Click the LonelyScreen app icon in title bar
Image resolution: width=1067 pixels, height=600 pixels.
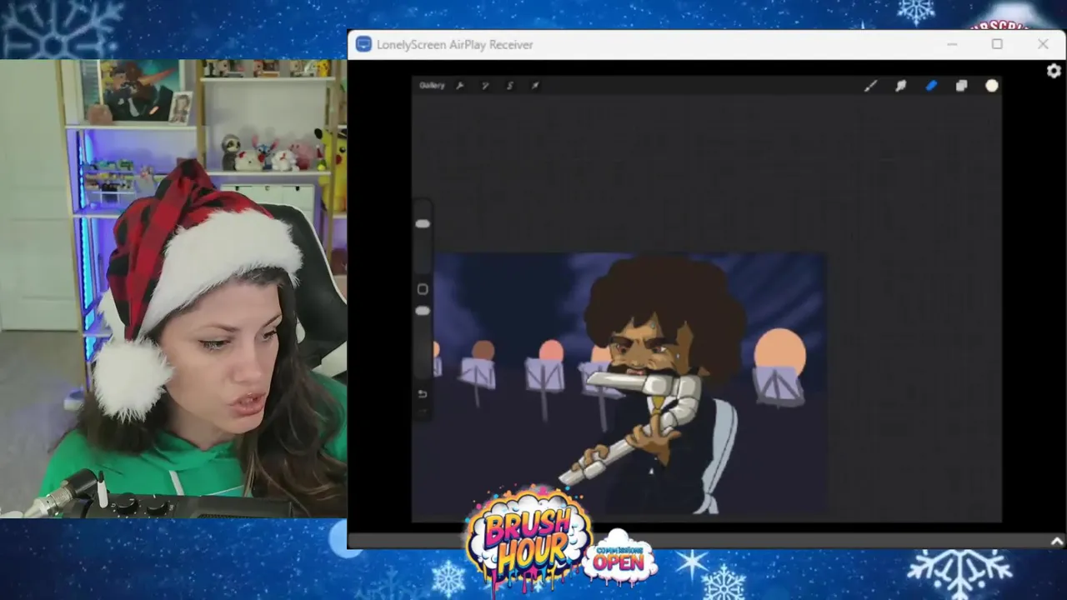(363, 44)
